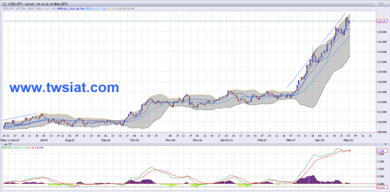The width and height of the screenshot is (390, 192).
Task: Click the 116.000 price axis label
Action: (x=382, y=92)
